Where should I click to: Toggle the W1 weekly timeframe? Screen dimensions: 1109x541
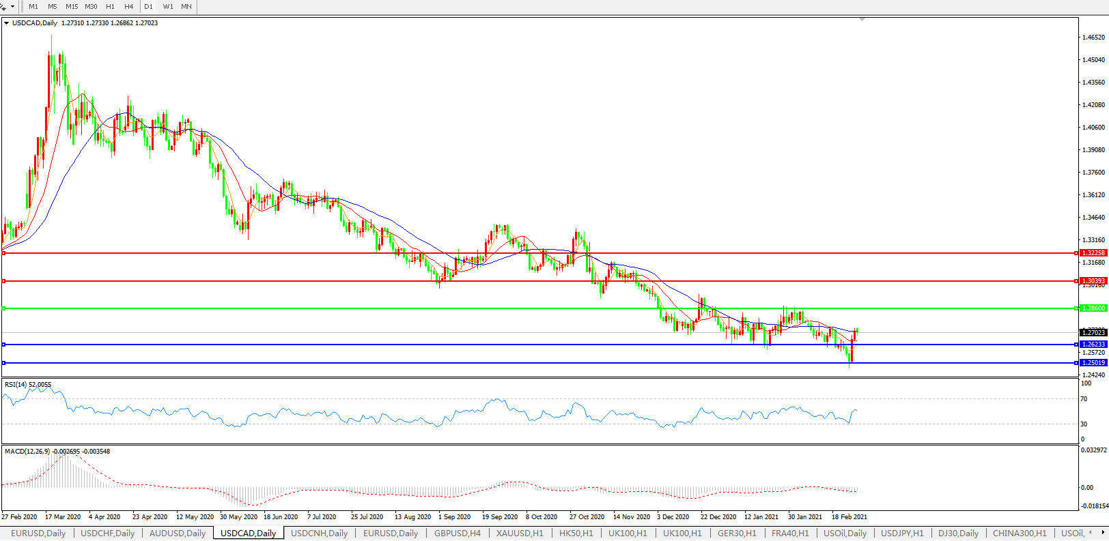(168, 6)
